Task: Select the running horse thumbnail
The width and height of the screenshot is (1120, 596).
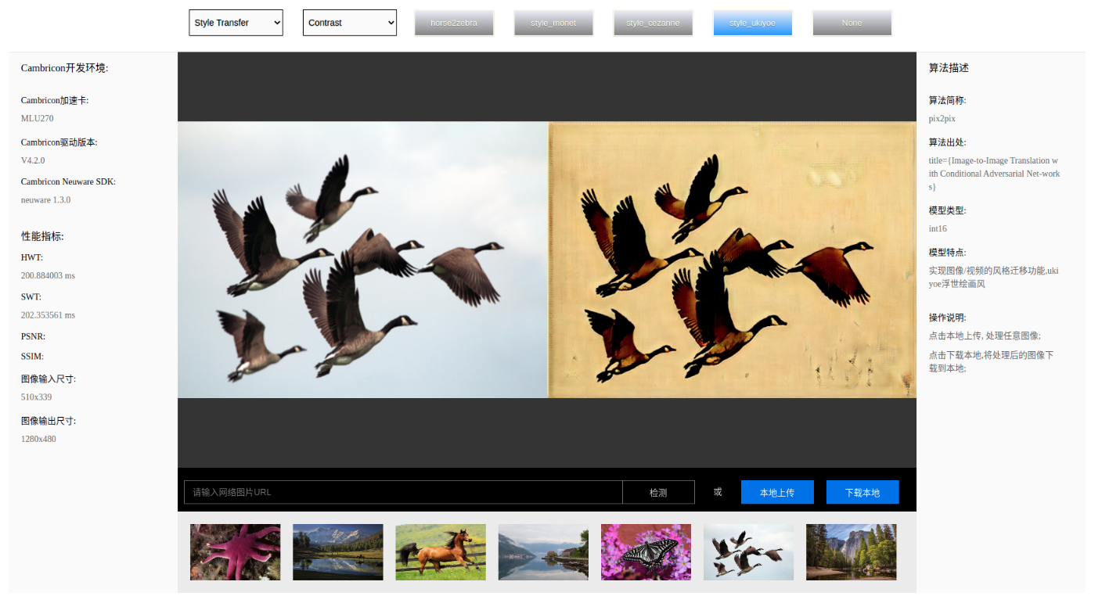Action: tap(441, 552)
